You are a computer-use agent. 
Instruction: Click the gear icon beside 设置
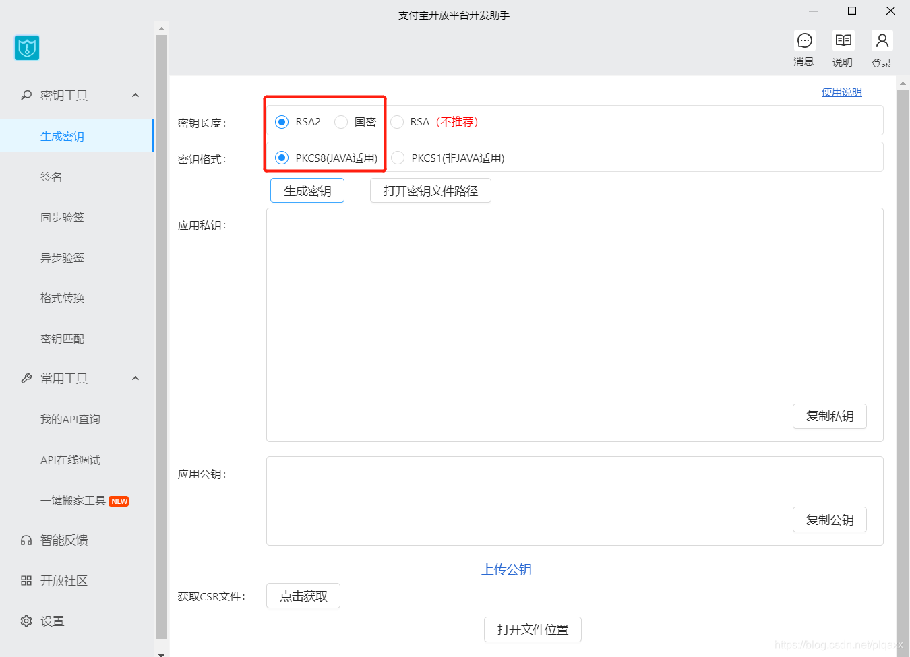(x=26, y=621)
